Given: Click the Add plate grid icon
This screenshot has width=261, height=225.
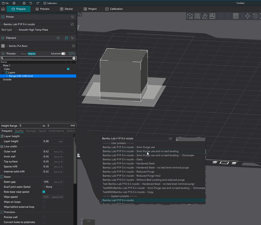Looking at the screenshot, I should click(x=197, y=16).
